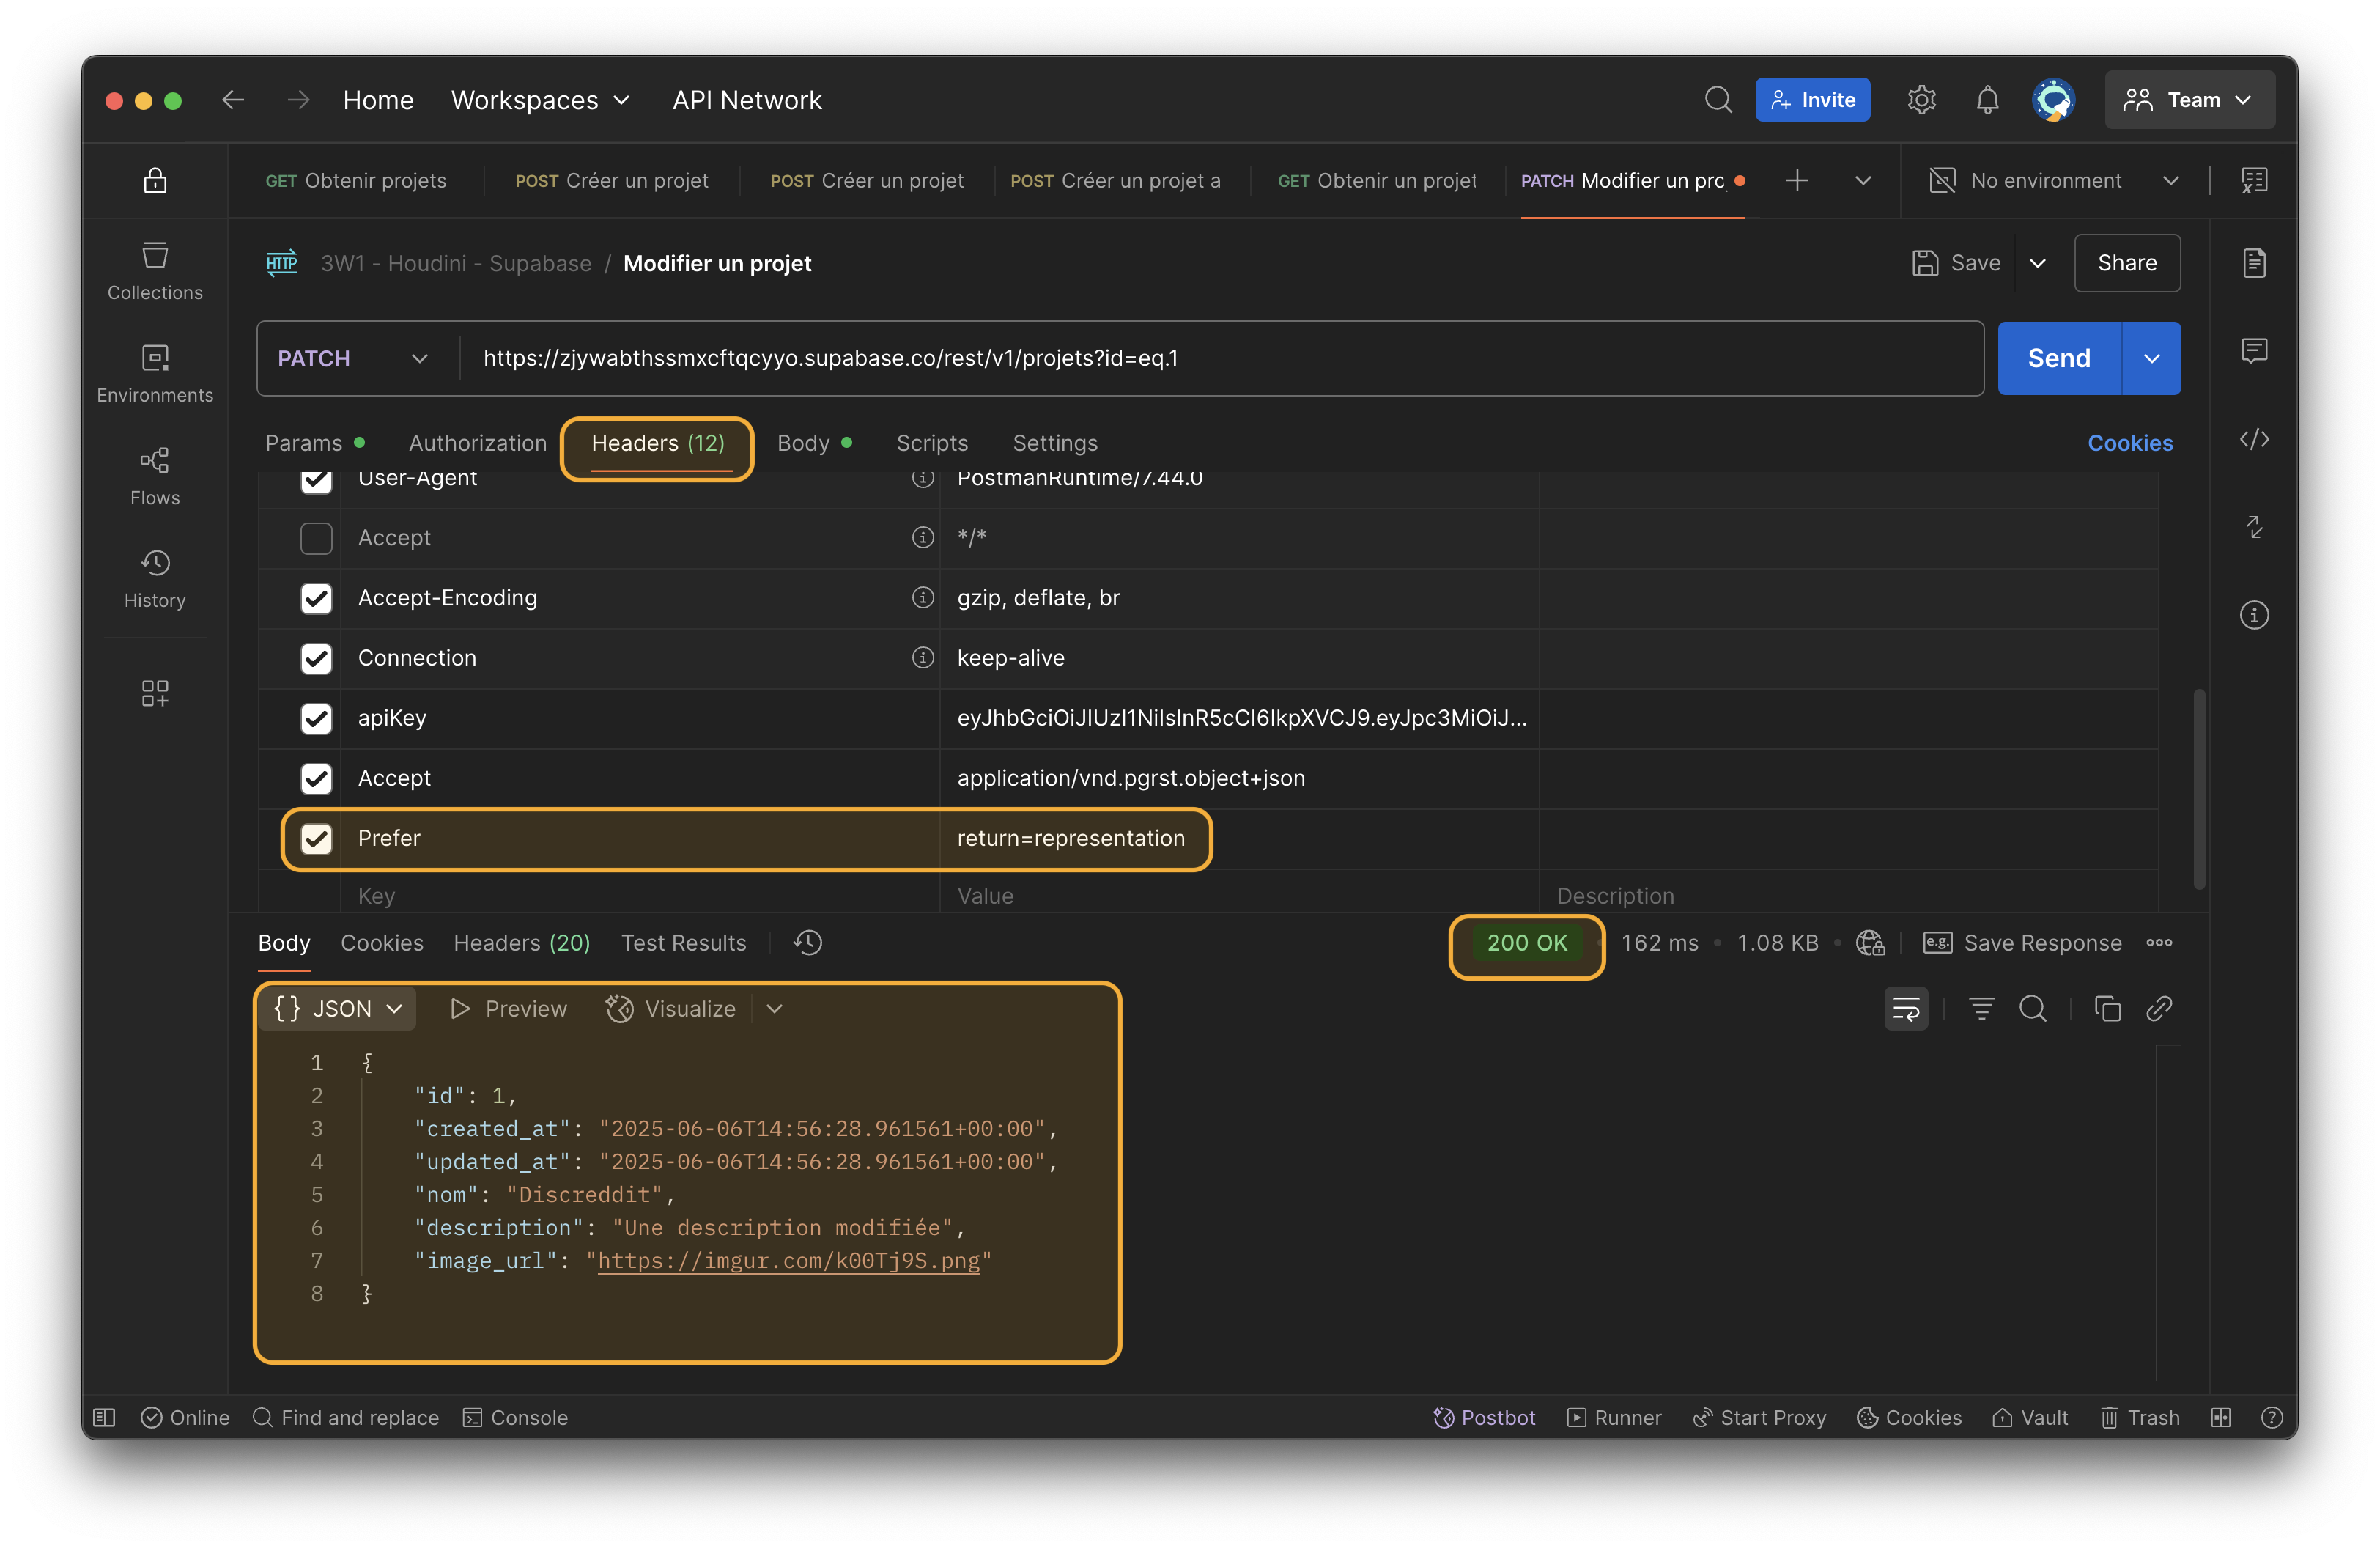Open History in sidebar

[155, 579]
